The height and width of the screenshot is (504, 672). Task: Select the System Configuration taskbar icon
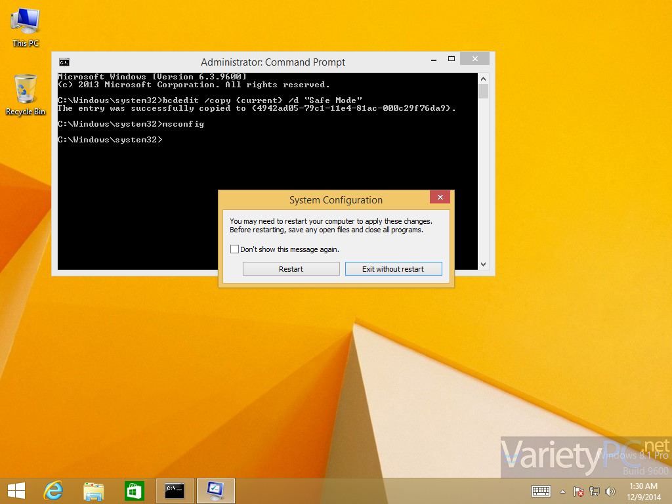click(x=215, y=490)
